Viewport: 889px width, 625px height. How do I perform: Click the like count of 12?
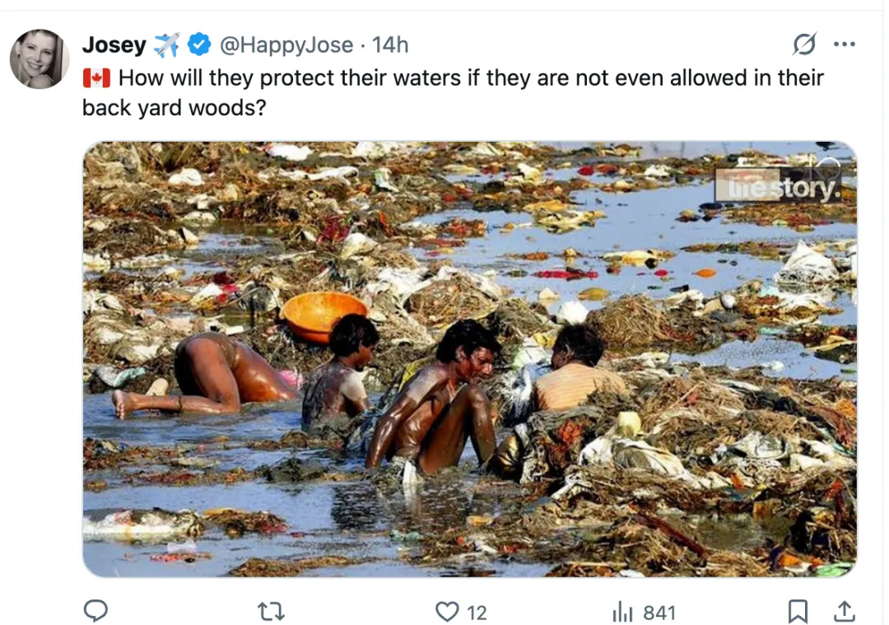(477, 613)
